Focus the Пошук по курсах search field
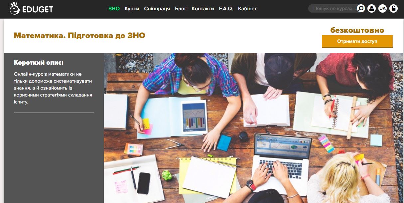This screenshot has height=203, width=404. [333, 9]
